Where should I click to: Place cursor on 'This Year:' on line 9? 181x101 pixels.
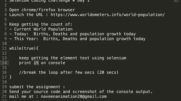pos(26,39)
